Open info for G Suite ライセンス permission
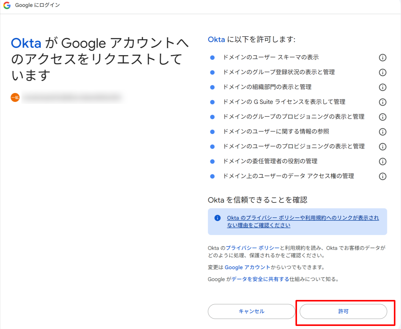This screenshot has width=401, height=329. click(382, 102)
